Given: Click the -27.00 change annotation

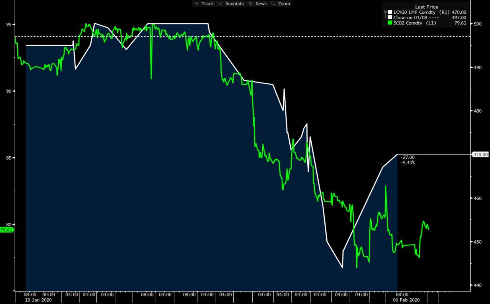Looking at the screenshot, I should (x=407, y=157).
